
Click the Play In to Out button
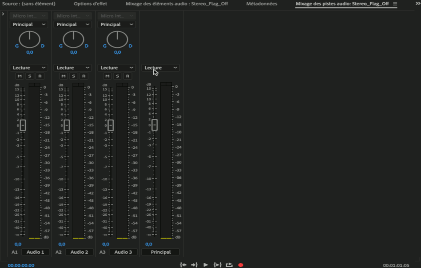pos(217,265)
